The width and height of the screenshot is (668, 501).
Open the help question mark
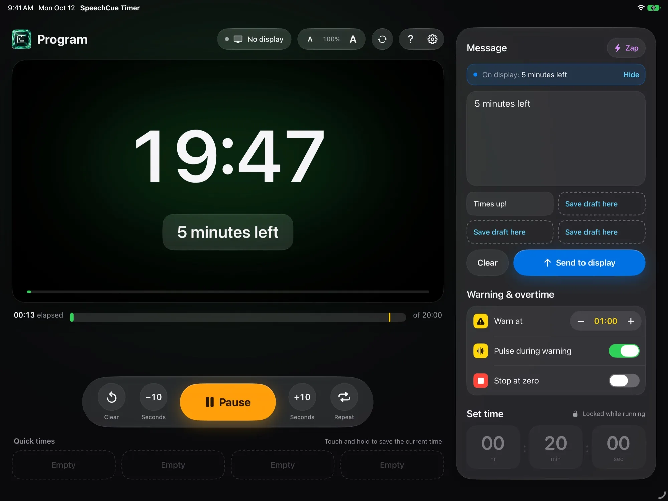[x=410, y=39]
